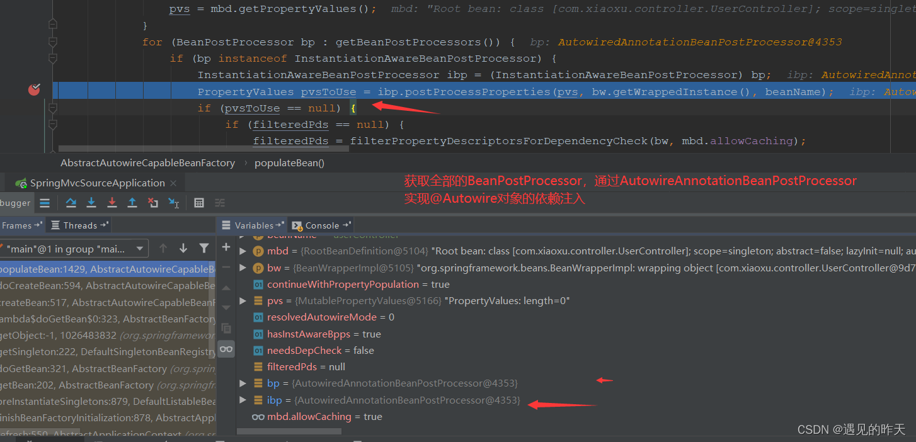Select the createBean:517 stack frame
Image resolution: width=916 pixels, height=442 pixels.
point(108,302)
